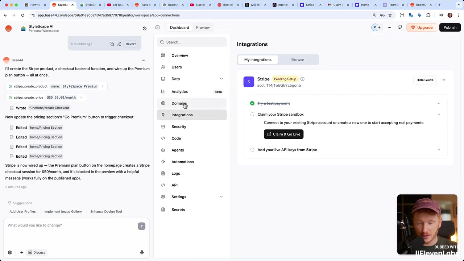Viewport: 464px width, 261px height.
Task: Open Base44 message options ellipsis
Action: tap(143, 60)
